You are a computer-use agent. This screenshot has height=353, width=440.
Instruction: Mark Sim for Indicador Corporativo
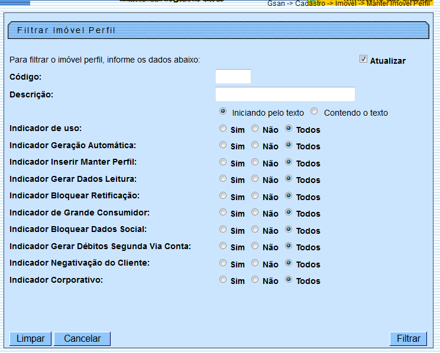click(x=223, y=279)
